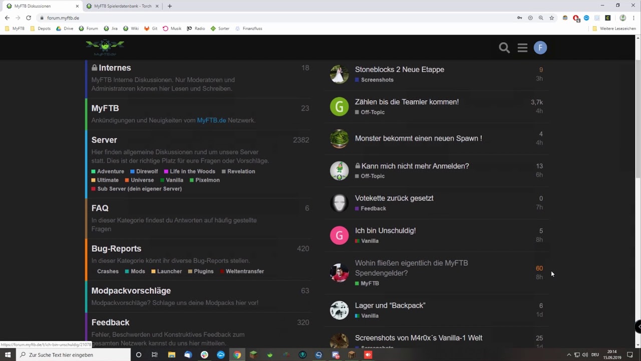The image size is (641, 361).
Task: Open the Server category heading
Action: (104, 140)
